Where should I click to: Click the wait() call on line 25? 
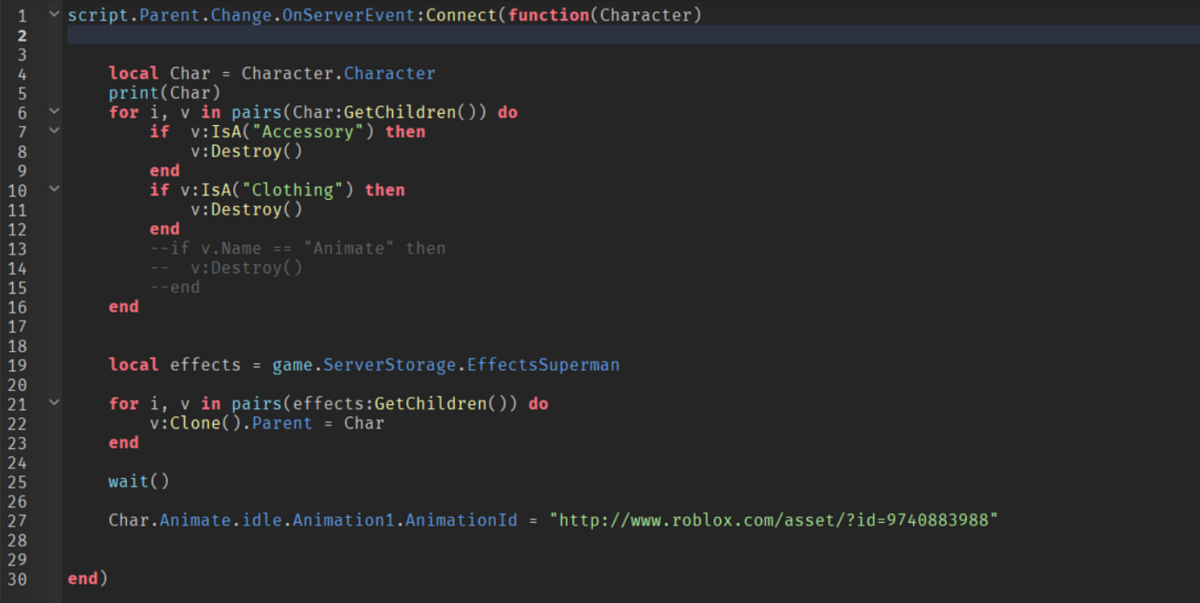[x=137, y=480]
